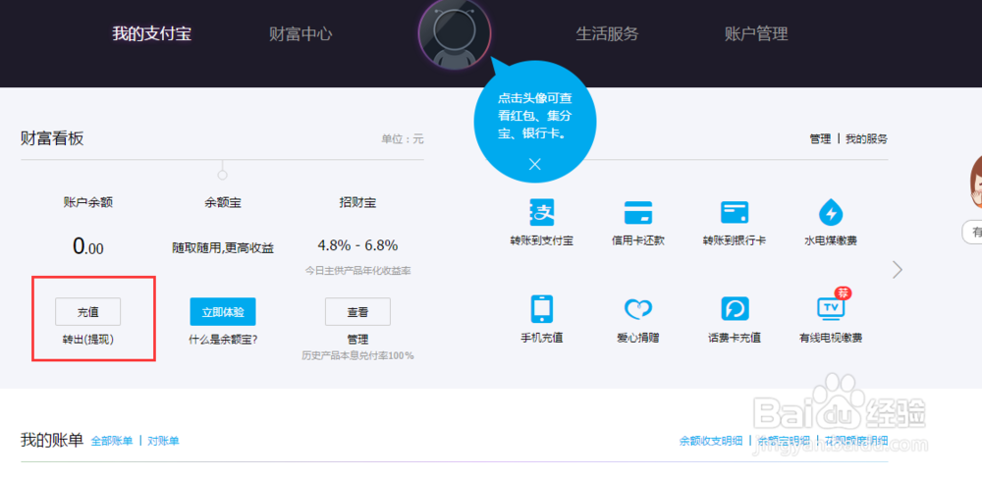Open the 什么是余额宝? link

(224, 340)
